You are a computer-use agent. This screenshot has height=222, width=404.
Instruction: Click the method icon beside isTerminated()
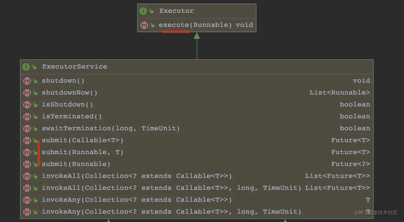27,117
